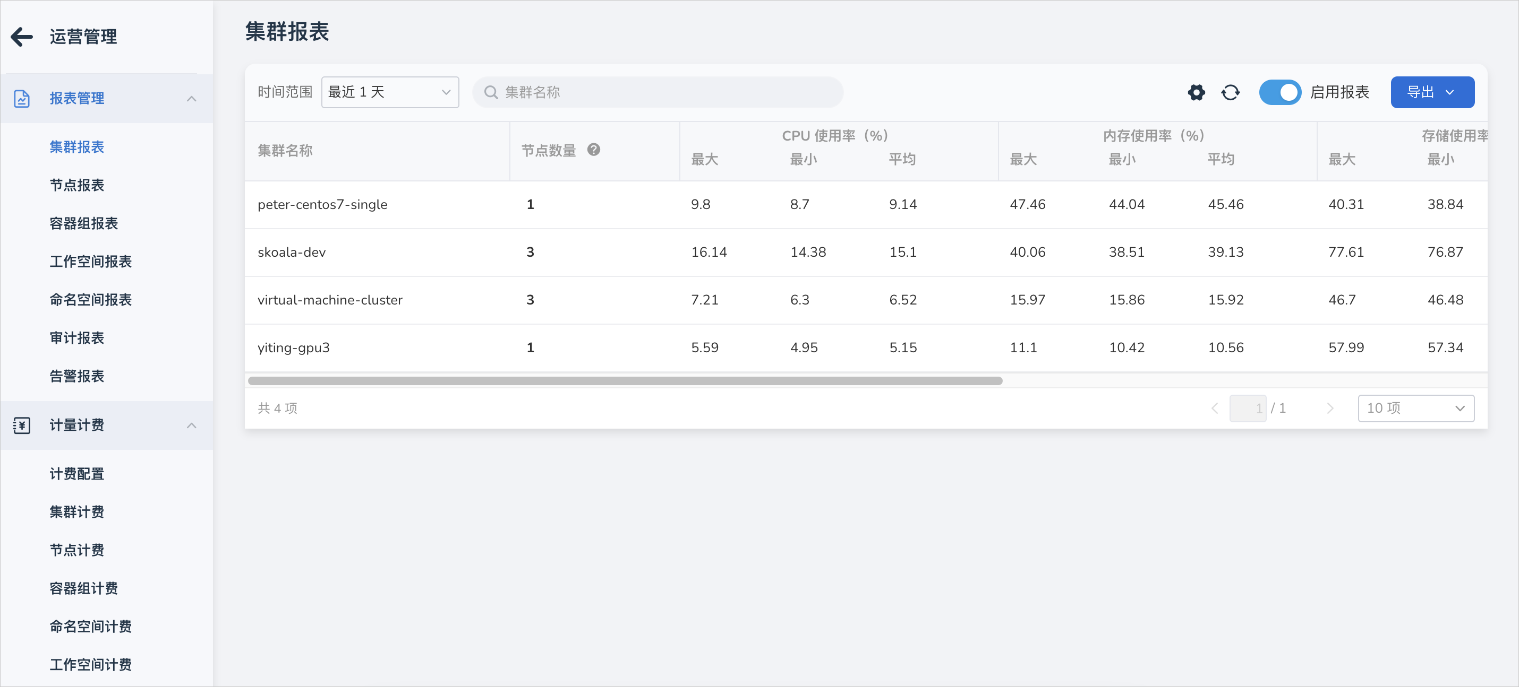
Task: Select 集群报表 in the sidebar
Action: (x=76, y=147)
